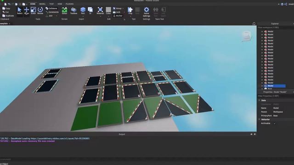Choose the Scale tool
Viewport: 294px width, 165px height.
(x=33, y=11)
